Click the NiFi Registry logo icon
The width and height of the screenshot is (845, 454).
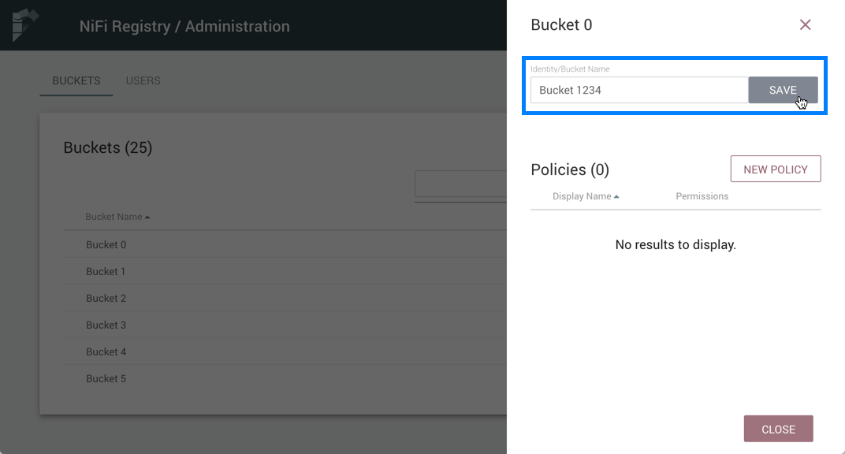click(25, 24)
